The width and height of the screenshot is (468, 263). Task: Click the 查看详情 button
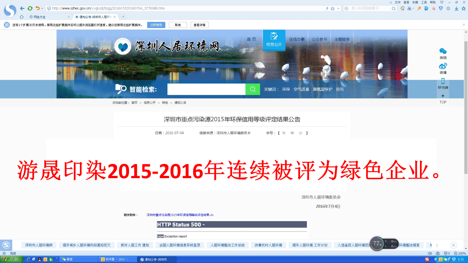click(x=199, y=25)
